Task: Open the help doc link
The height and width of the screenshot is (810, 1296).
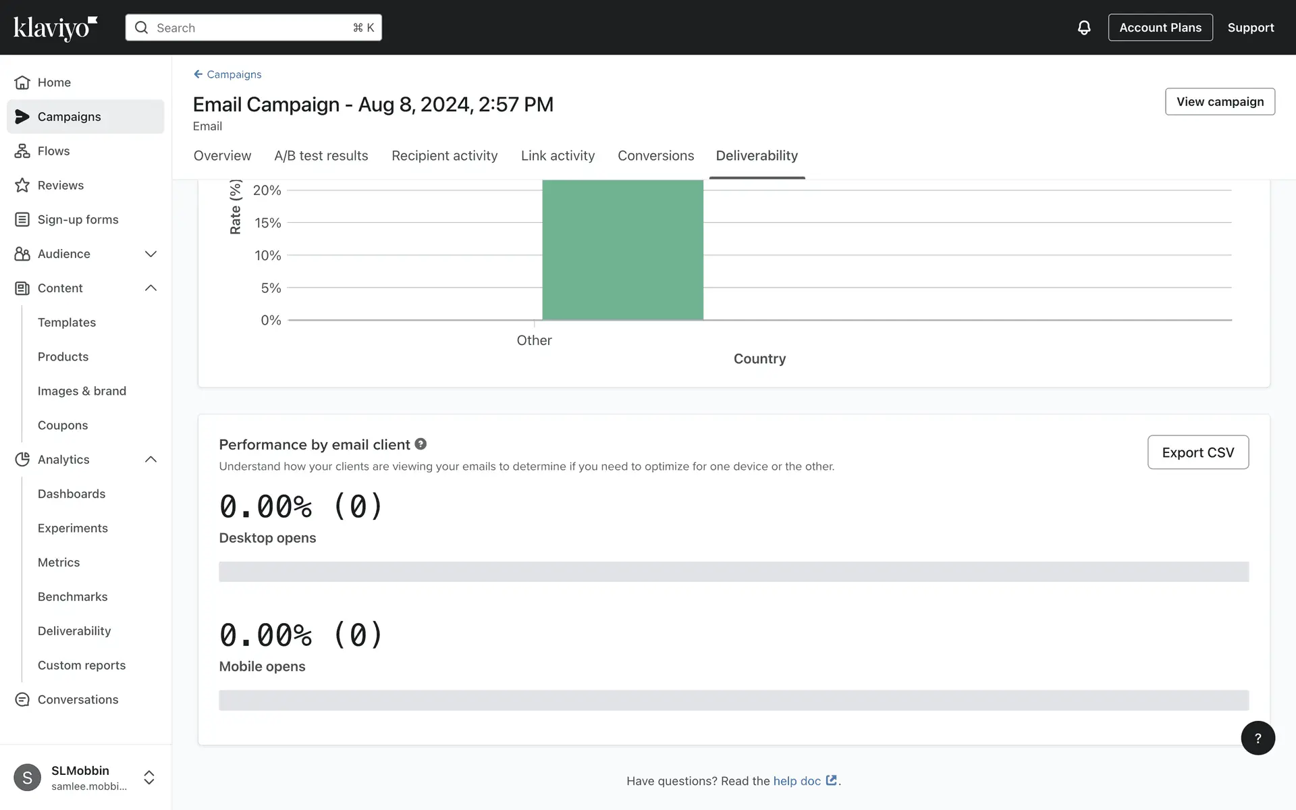Action: [797, 781]
